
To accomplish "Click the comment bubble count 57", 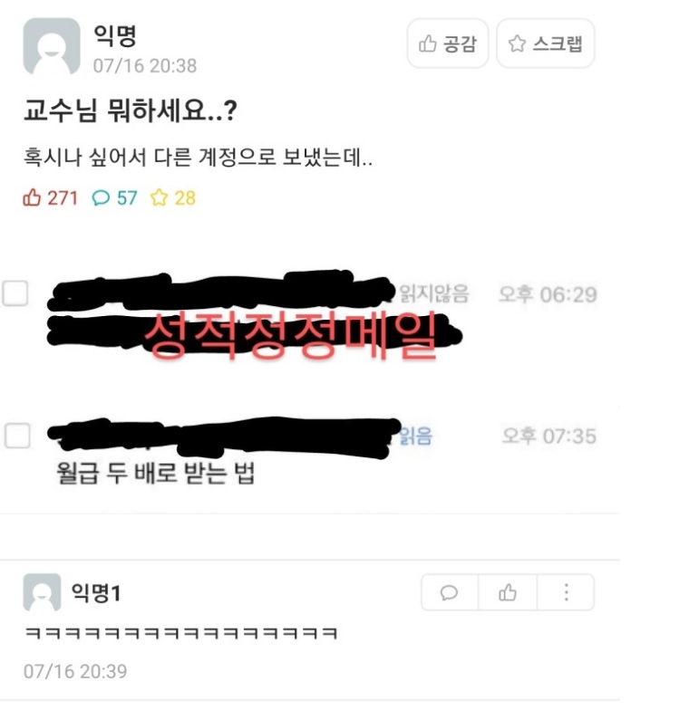I will pos(114,198).
